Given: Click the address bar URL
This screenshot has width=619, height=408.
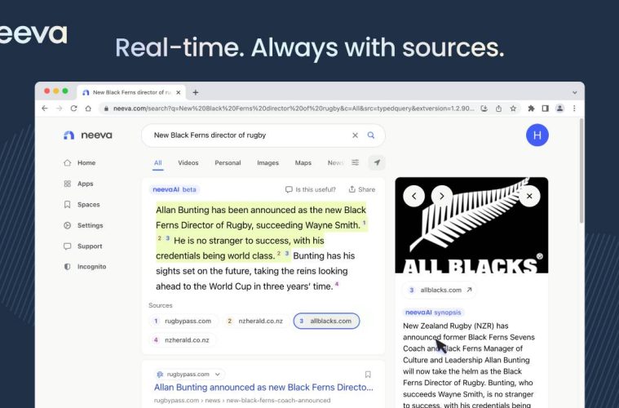Looking at the screenshot, I should click(294, 109).
